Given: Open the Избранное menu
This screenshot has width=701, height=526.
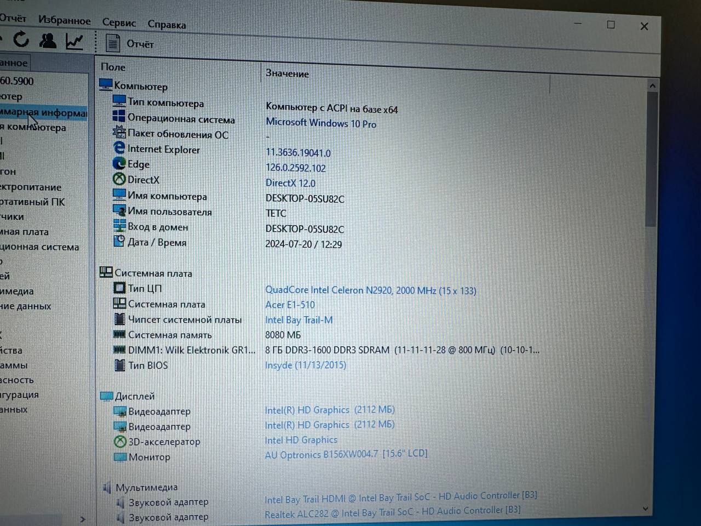Looking at the screenshot, I should [64, 20].
